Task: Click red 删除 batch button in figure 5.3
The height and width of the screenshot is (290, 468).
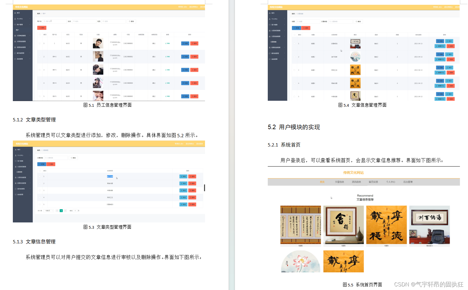Action: tap(51, 164)
